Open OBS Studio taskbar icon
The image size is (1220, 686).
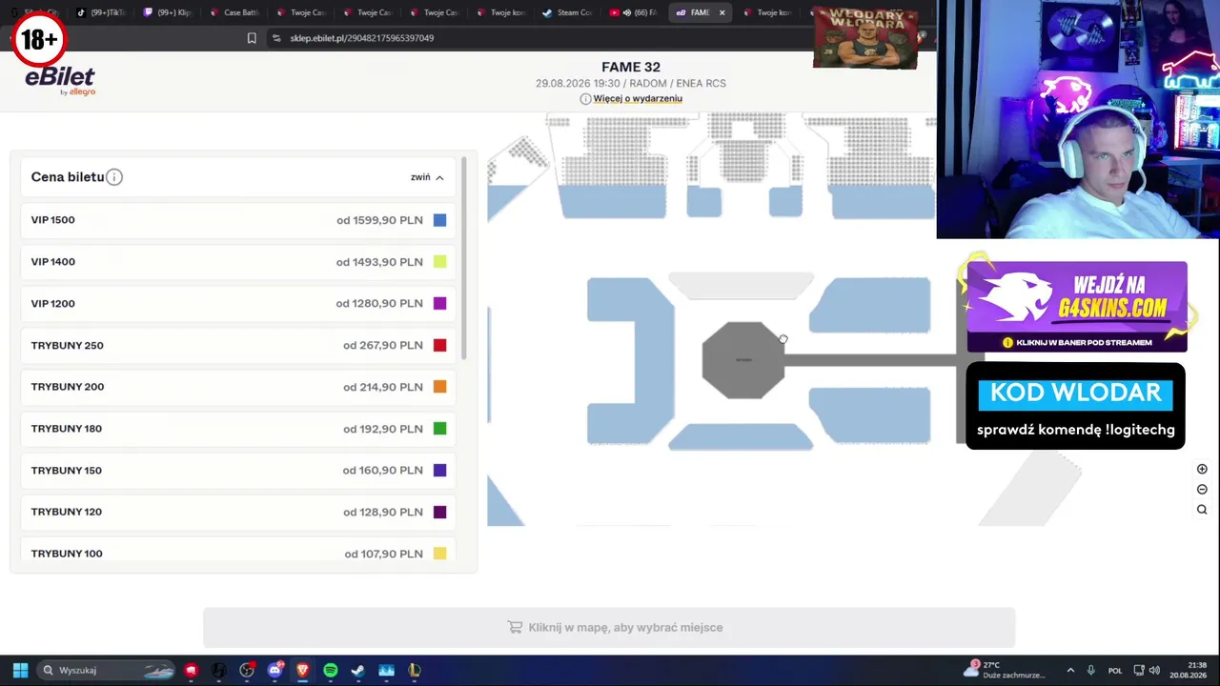[x=247, y=670]
